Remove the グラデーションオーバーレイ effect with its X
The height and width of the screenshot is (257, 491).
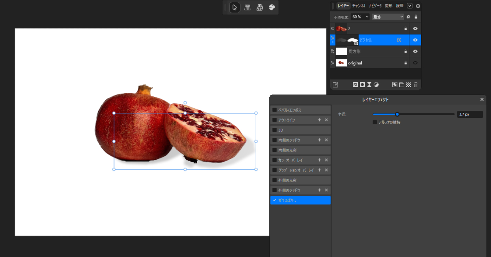click(326, 170)
